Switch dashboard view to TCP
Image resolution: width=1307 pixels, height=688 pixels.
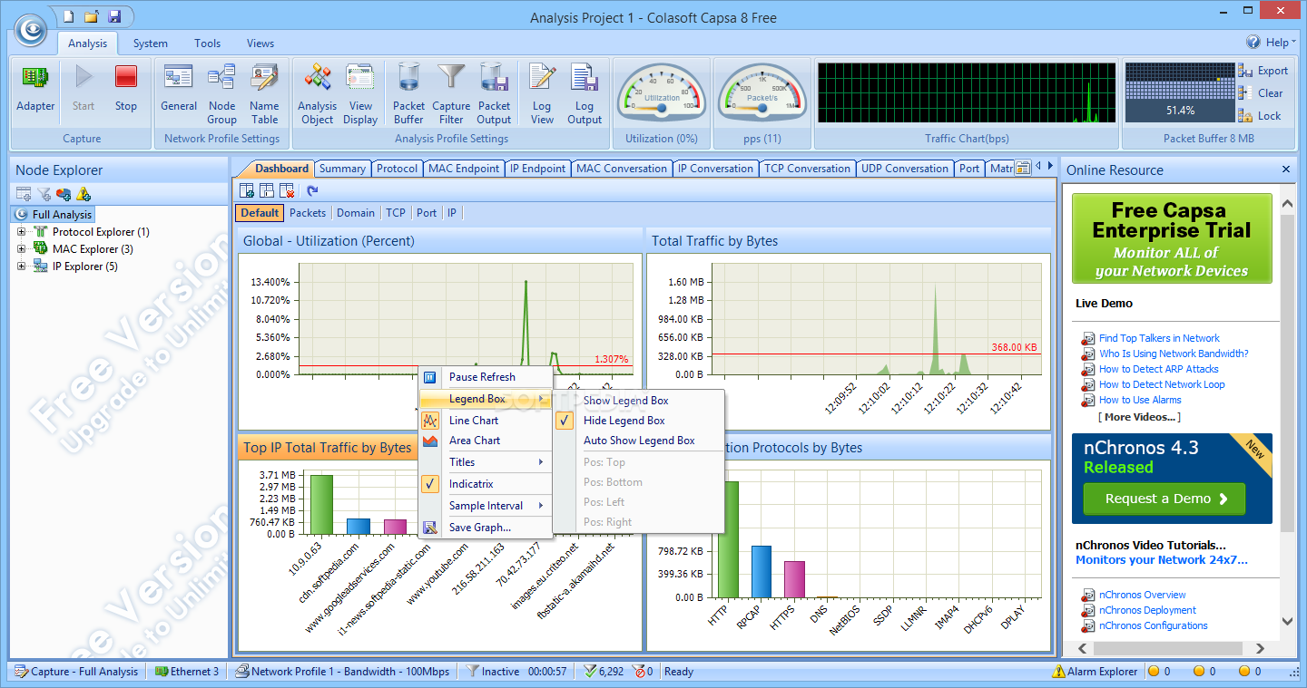(x=396, y=213)
